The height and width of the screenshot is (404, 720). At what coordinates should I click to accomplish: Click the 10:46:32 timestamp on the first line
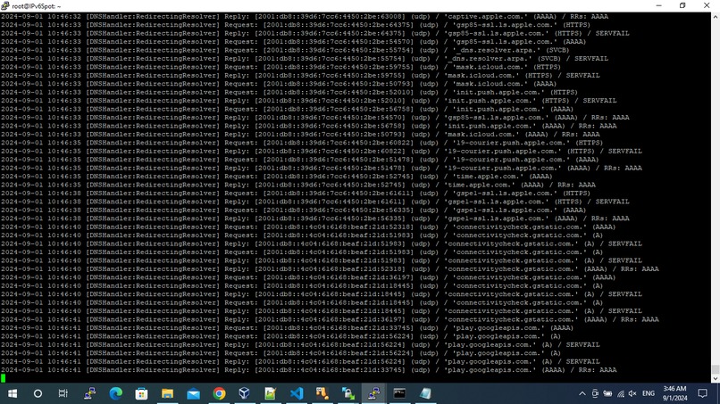pos(63,17)
